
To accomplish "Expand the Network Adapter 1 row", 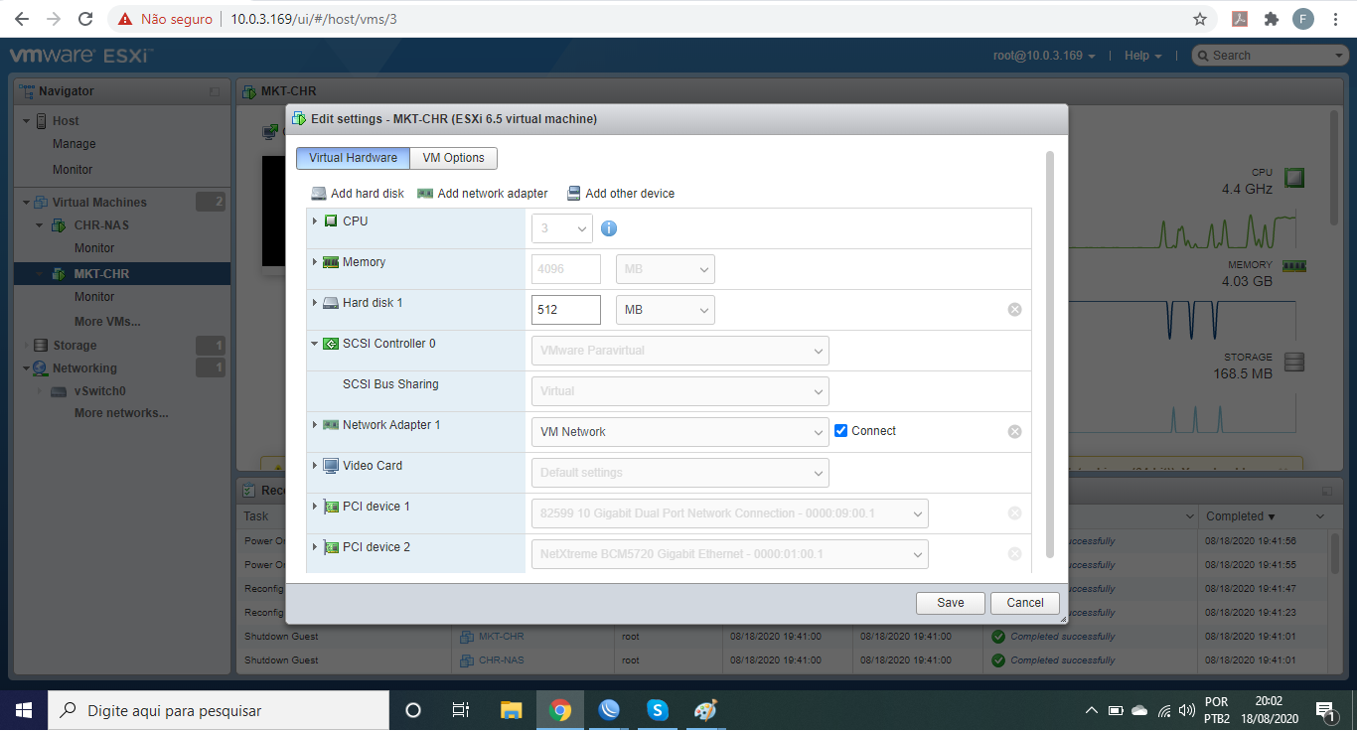I will (x=315, y=425).
